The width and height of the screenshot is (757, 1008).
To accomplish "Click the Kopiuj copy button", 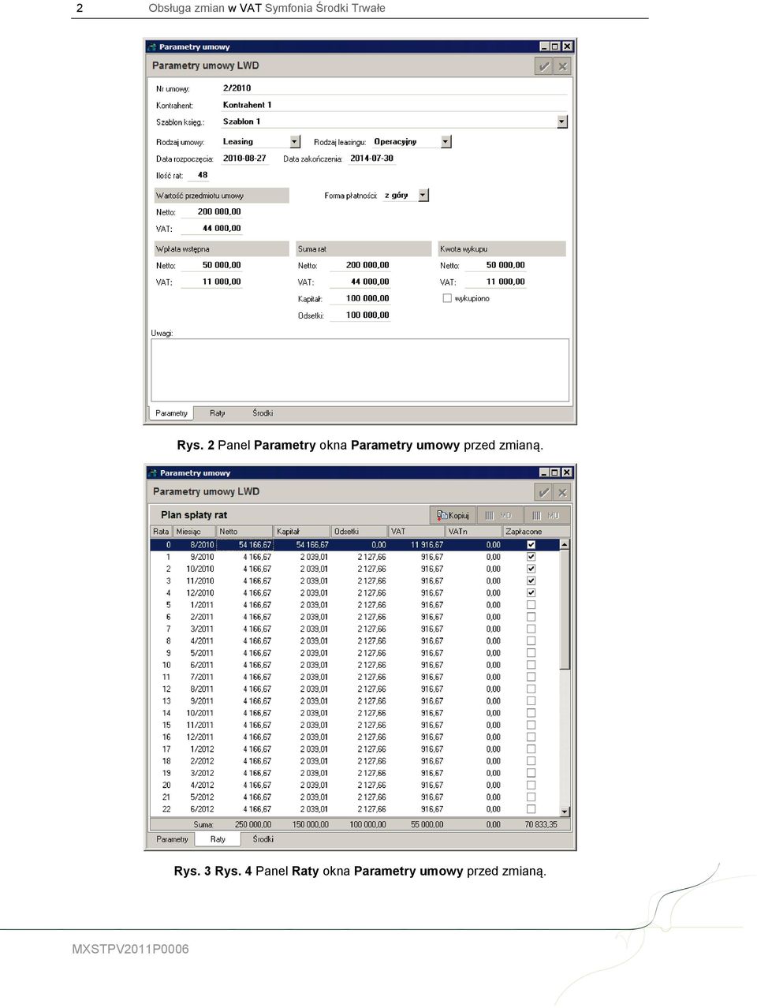I will 453,515.
